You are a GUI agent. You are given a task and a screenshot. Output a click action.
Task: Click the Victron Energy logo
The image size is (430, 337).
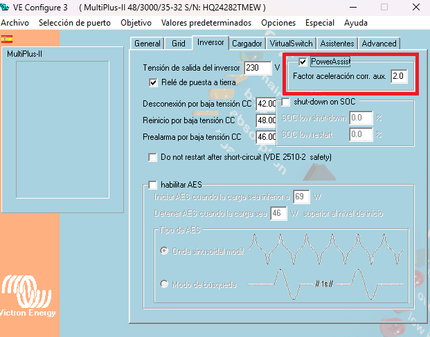tap(27, 296)
